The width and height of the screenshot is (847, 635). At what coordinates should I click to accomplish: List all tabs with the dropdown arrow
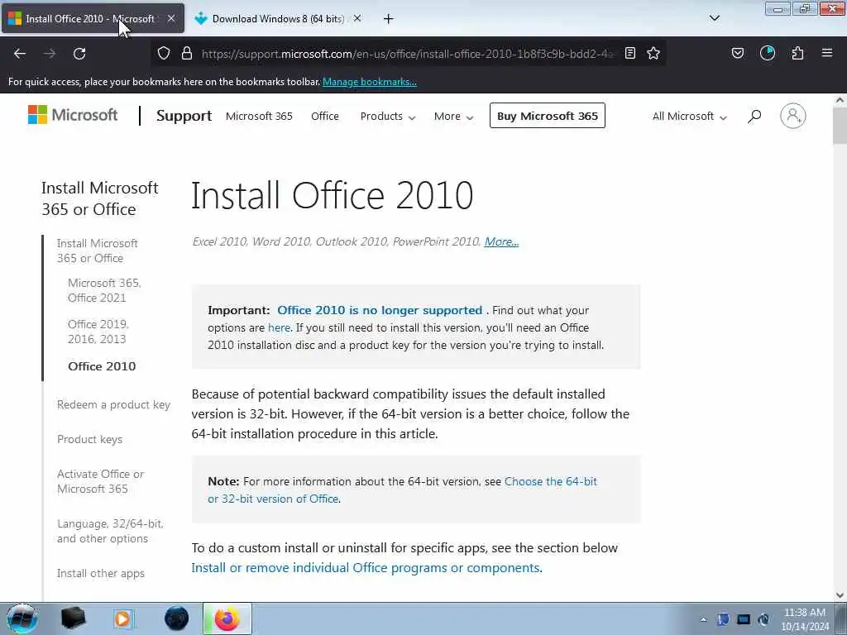(x=714, y=18)
